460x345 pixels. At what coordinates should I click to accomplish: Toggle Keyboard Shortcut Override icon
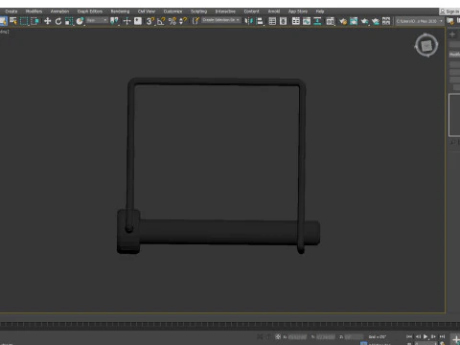click(138, 21)
